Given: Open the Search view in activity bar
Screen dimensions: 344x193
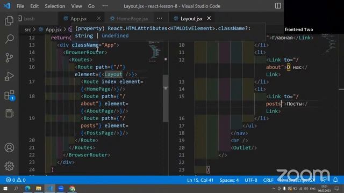Looking at the screenshot, I should [9, 39].
